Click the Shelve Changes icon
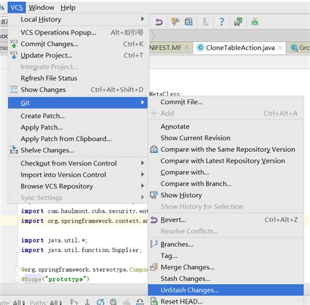The image size is (310, 305). [14, 150]
